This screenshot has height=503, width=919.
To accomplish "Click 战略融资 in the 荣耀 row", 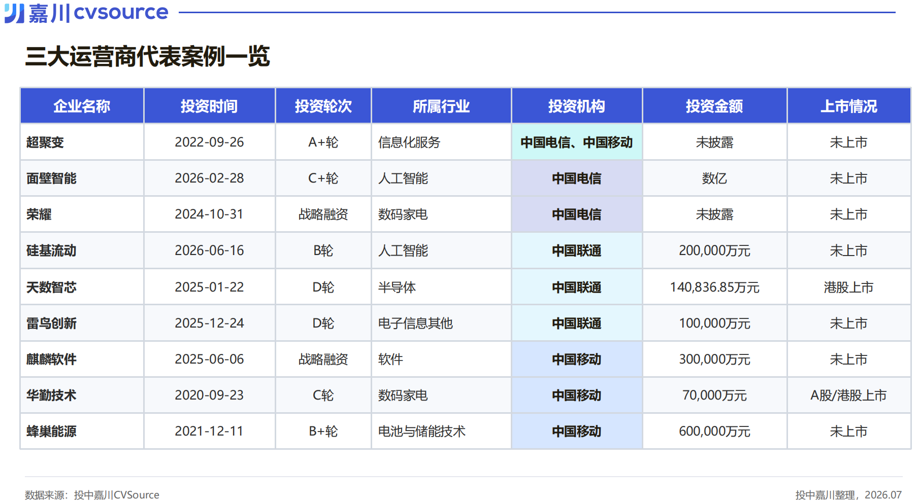I will point(323,214).
